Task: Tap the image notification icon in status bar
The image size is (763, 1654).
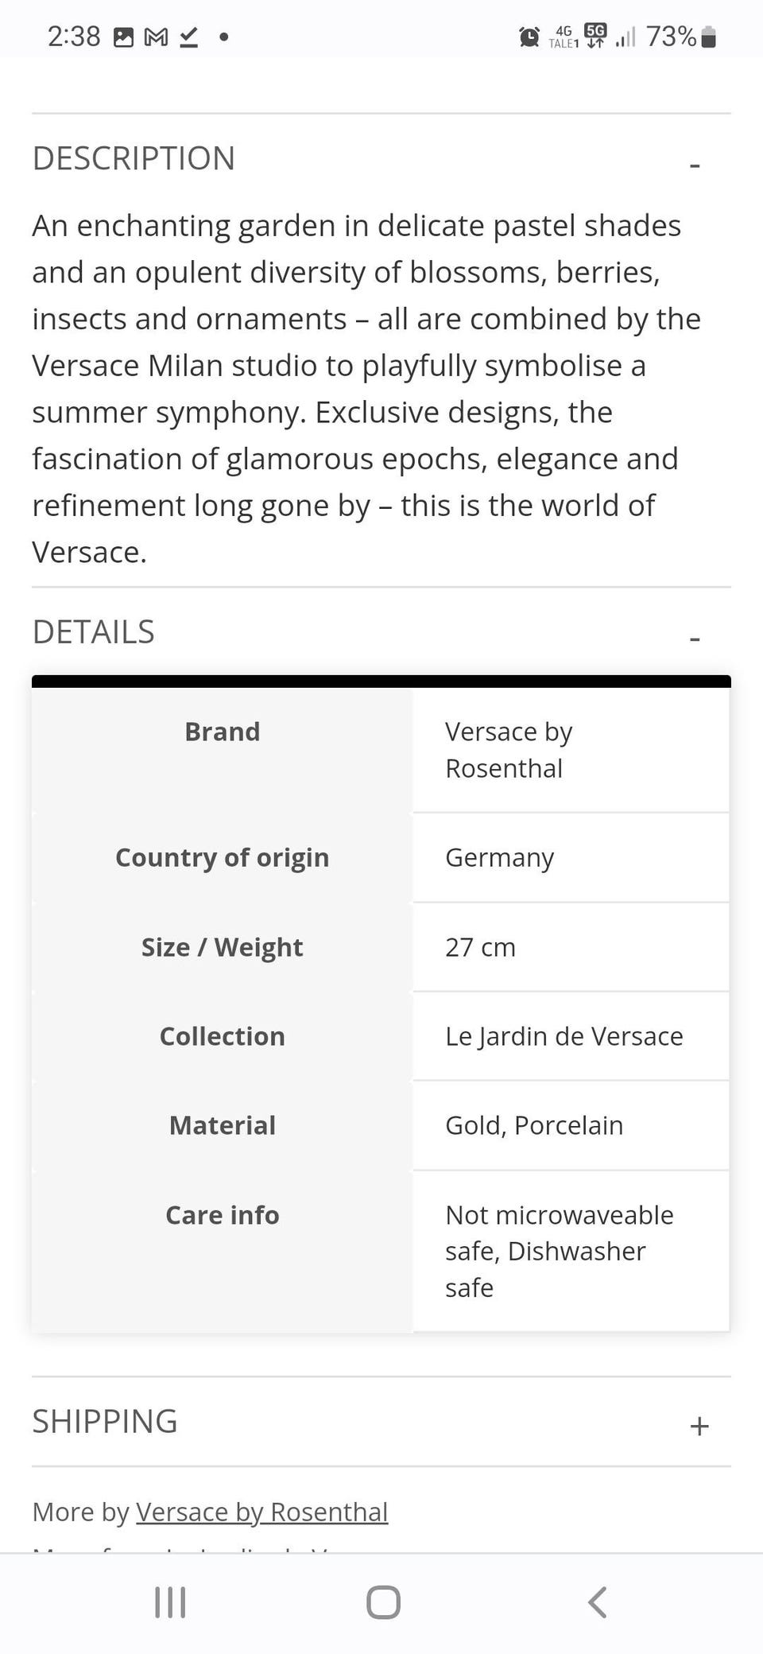Action: point(124,37)
